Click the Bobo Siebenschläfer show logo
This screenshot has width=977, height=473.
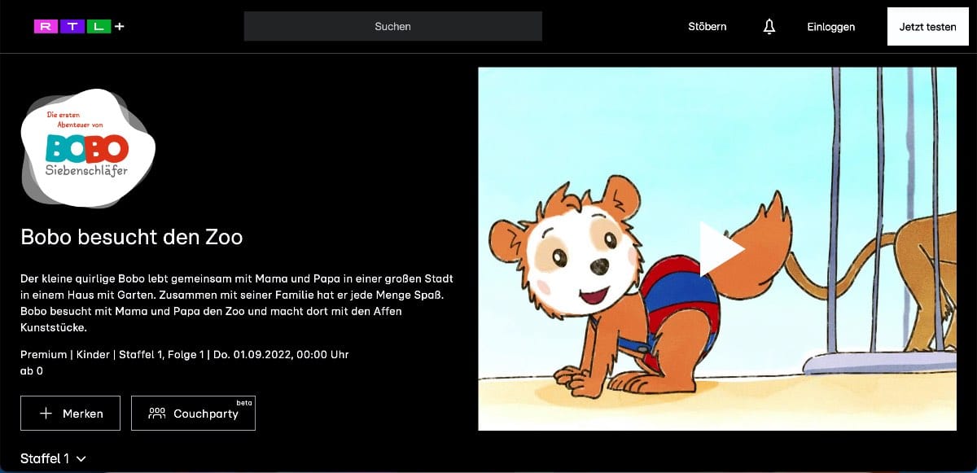87,147
